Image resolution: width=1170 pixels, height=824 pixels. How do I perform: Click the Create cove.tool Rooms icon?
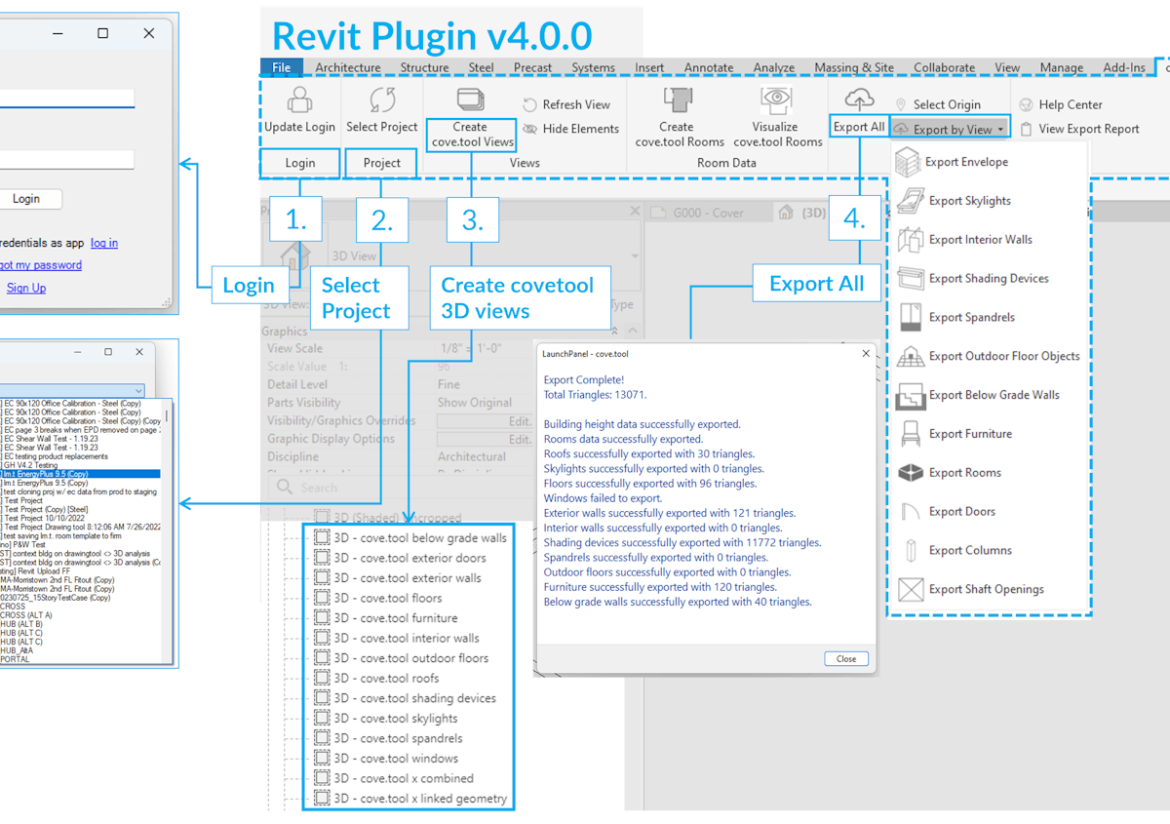(x=677, y=100)
